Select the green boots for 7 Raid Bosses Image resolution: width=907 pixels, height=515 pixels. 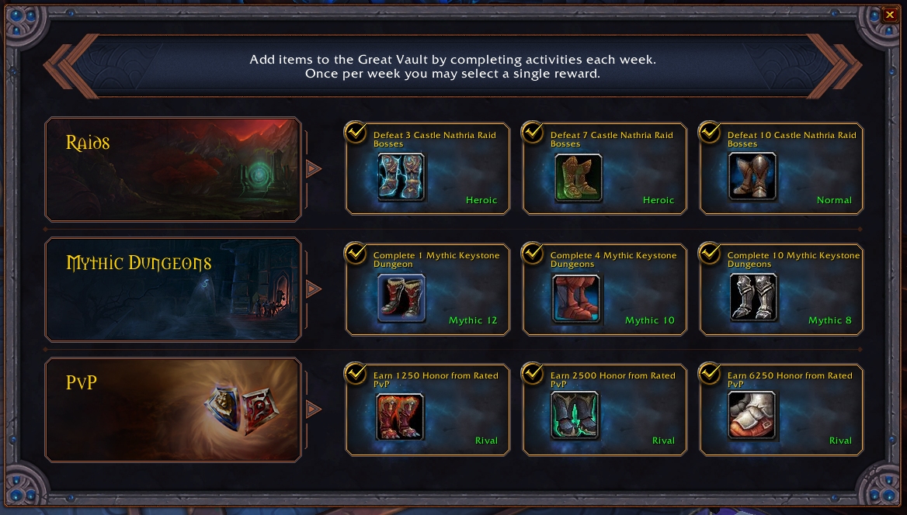coord(578,178)
